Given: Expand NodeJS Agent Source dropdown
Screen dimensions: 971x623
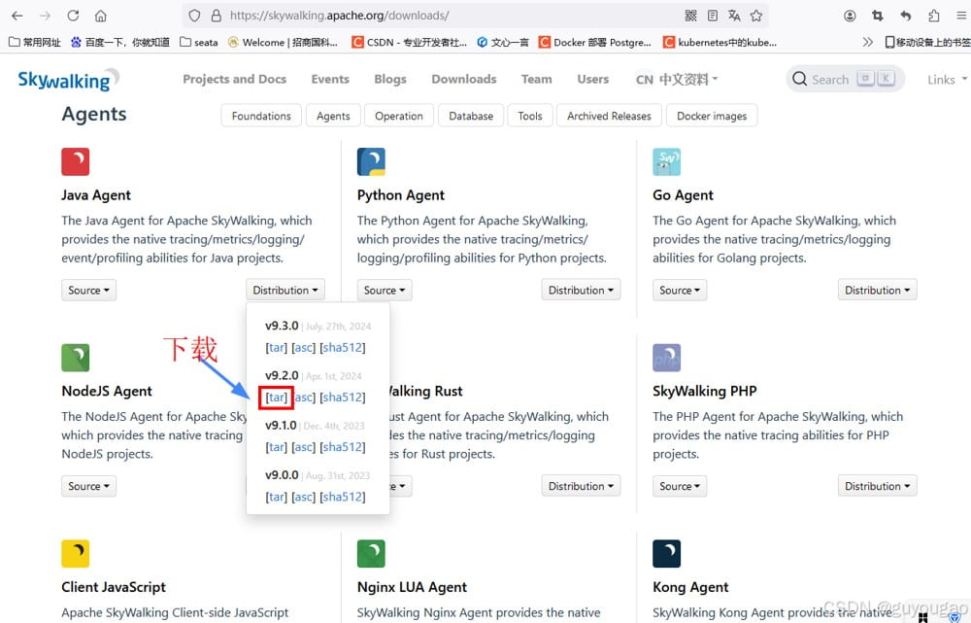Looking at the screenshot, I should tap(88, 486).
